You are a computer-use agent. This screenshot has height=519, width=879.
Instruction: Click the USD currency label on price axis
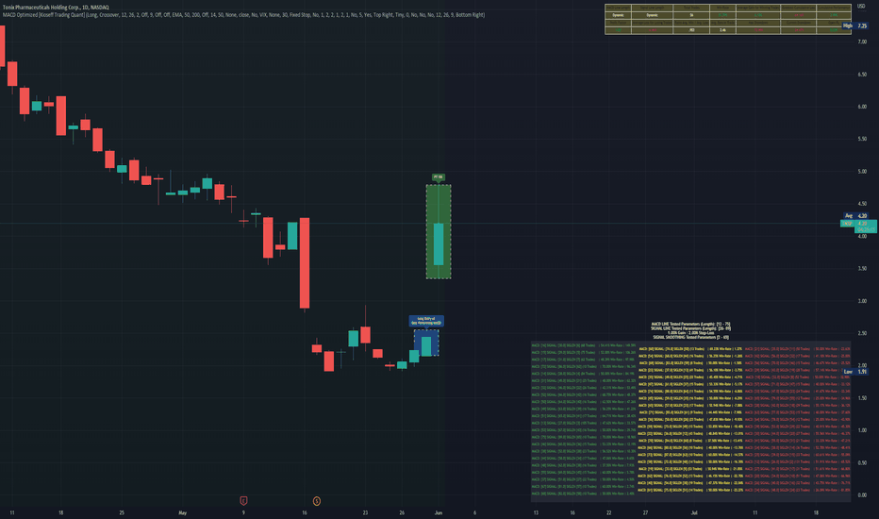pos(861,7)
